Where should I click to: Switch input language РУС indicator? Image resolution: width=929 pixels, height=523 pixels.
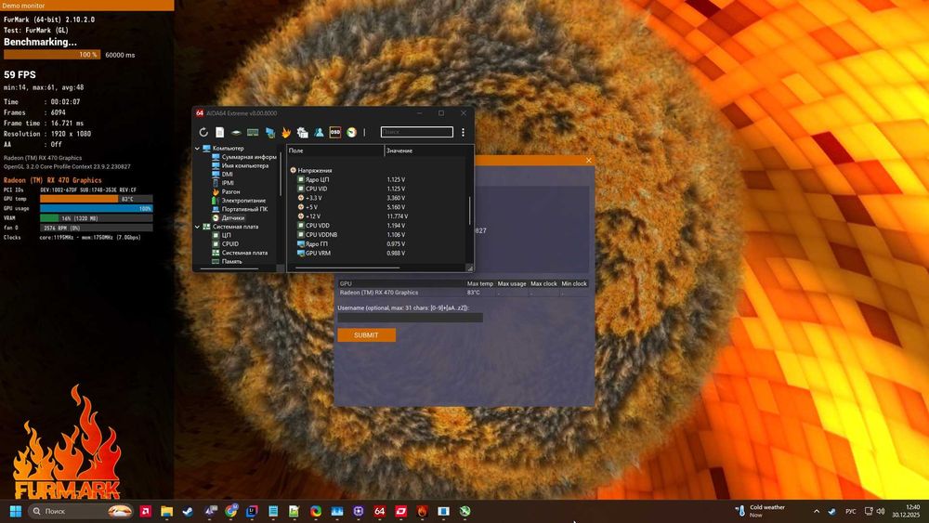[x=851, y=511]
